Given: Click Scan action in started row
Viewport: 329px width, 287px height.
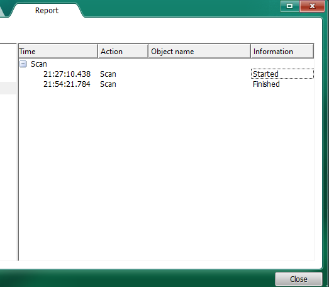Looking at the screenshot, I should [108, 74].
